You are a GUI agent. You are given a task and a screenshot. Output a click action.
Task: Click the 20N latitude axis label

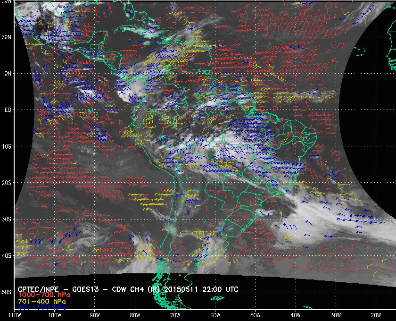tap(6, 37)
